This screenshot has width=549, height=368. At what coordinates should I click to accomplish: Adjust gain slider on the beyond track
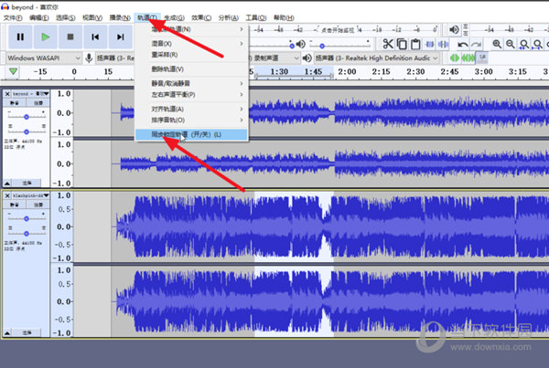click(x=27, y=117)
